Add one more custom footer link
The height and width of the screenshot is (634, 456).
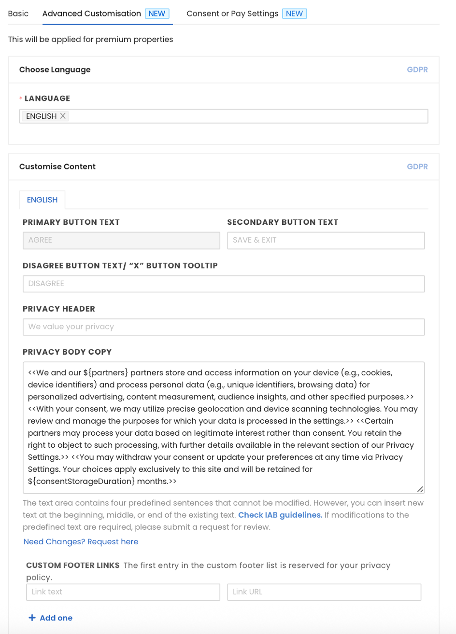pyautogui.click(x=56, y=618)
